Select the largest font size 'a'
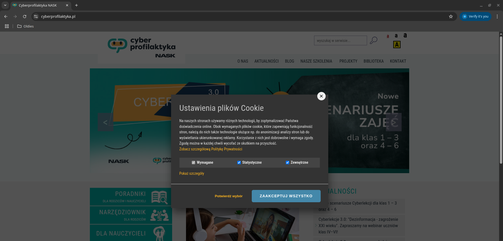 [405, 35]
